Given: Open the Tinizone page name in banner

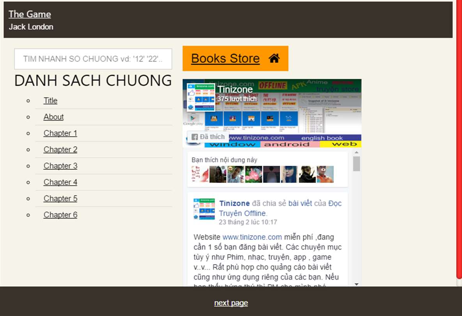Looking at the screenshot, I should (235, 89).
